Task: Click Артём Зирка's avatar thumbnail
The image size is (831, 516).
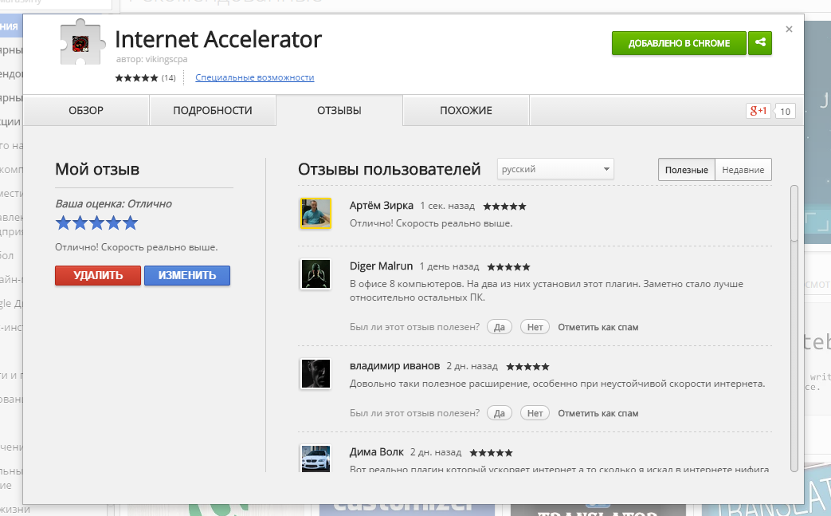Action: coord(316,213)
